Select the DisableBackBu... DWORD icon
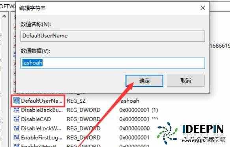Screen dimensions: 230x147 pyautogui.click(x=17, y=110)
